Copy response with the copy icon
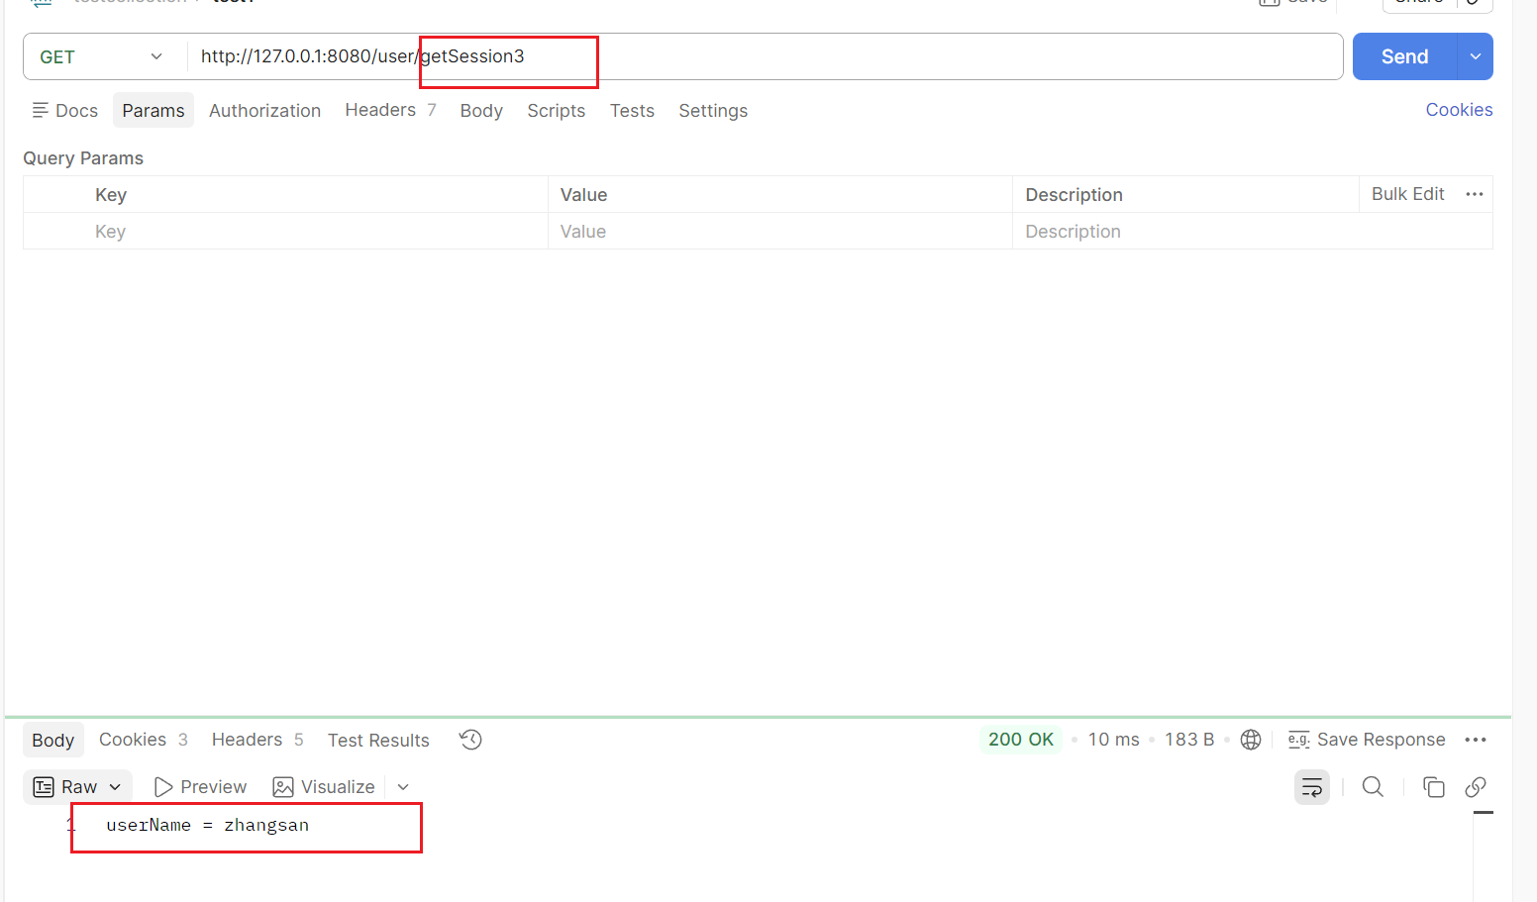 click(1433, 787)
